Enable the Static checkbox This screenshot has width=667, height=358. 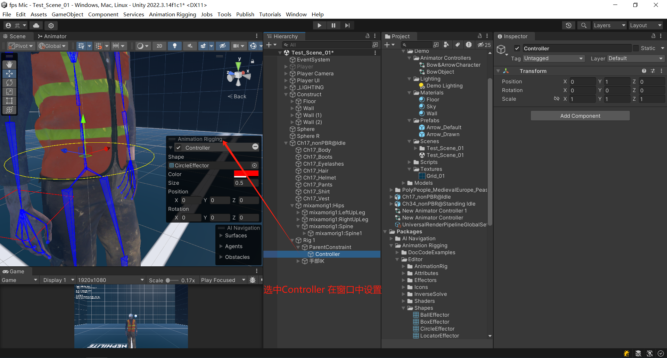point(636,48)
